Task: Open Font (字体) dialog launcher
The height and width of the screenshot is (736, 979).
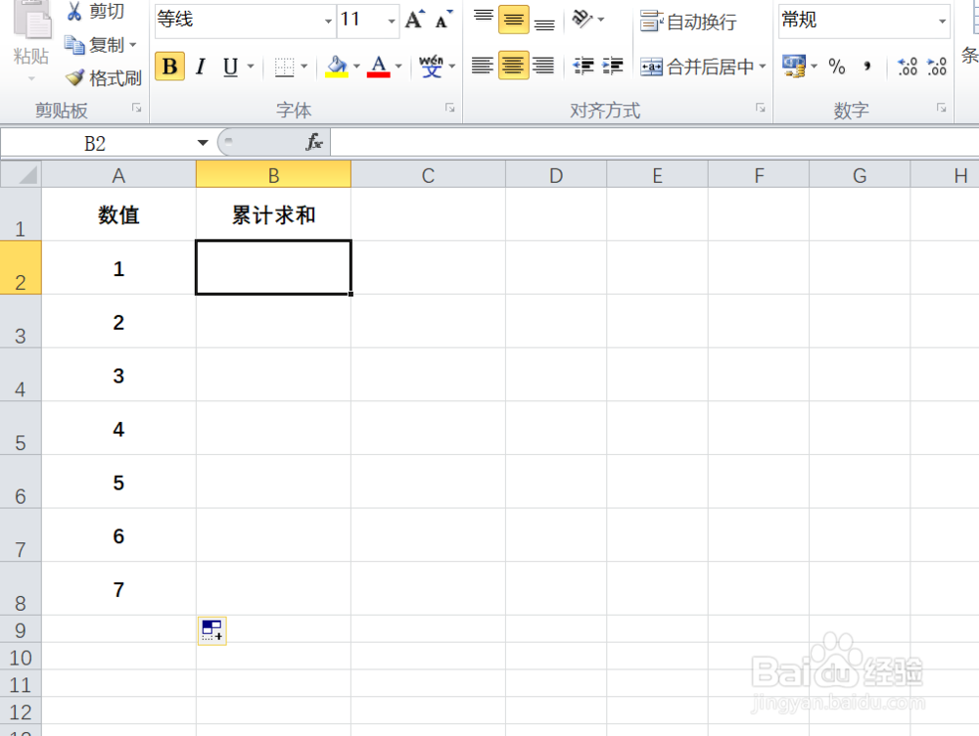Action: coord(449,109)
